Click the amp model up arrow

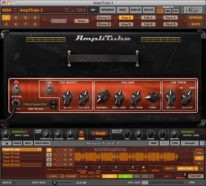point(54,102)
